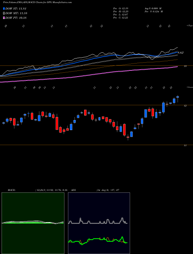The height and width of the screenshot is (254, 193).
Task: Select the 'DOW ST: 11.81' legend text
Action: click(16, 8)
